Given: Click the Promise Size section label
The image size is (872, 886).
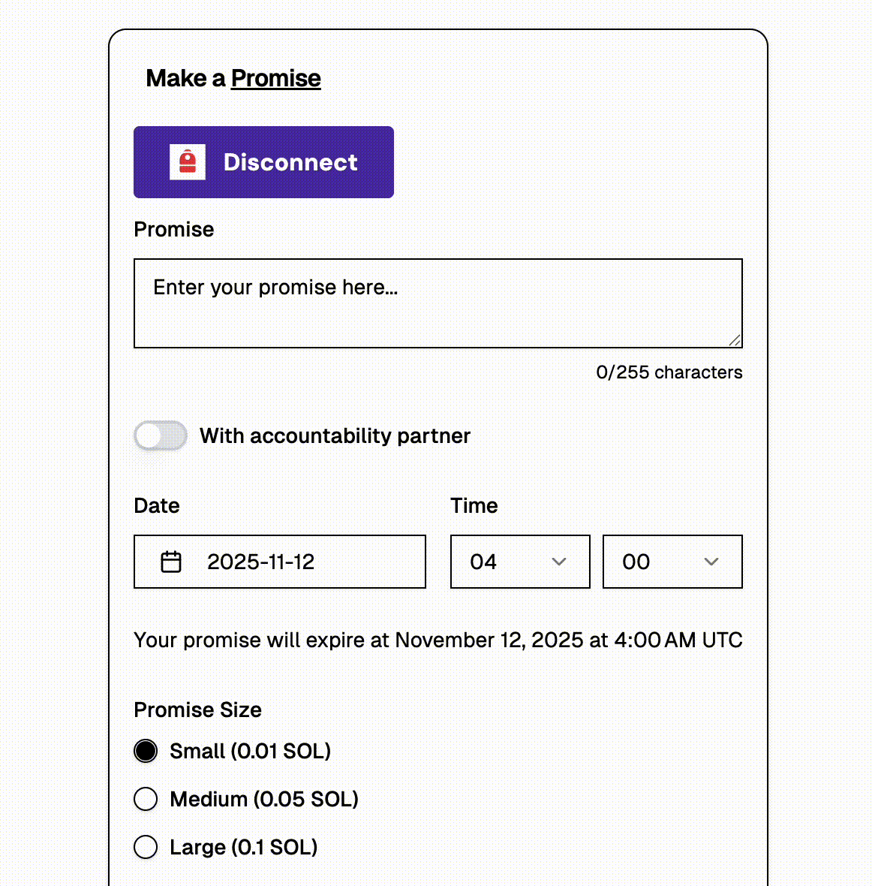Looking at the screenshot, I should pos(197,710).
